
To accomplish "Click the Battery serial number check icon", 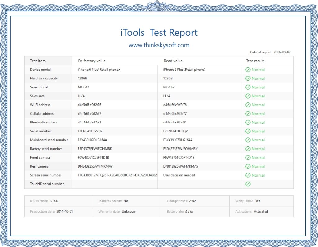I will click(x=248, y=149).
